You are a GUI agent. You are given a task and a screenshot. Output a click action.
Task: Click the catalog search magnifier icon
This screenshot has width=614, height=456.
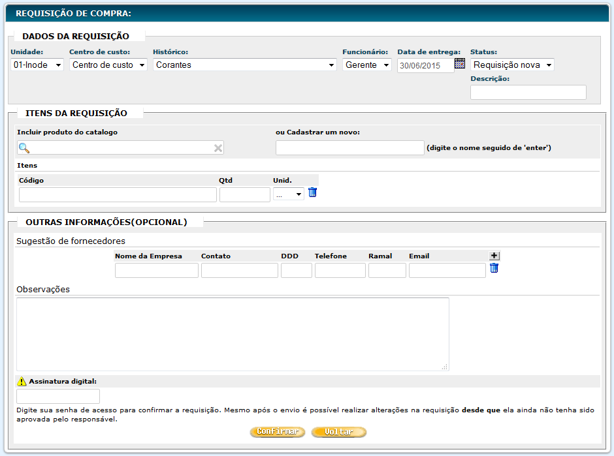coord(24,148)
